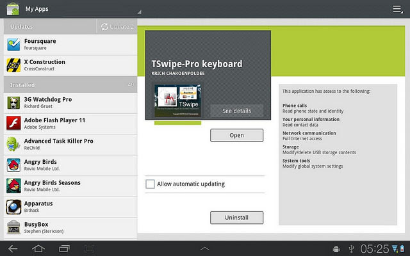Tap the battery status icon
Viewport: 410px width, 256px height.
402,249
